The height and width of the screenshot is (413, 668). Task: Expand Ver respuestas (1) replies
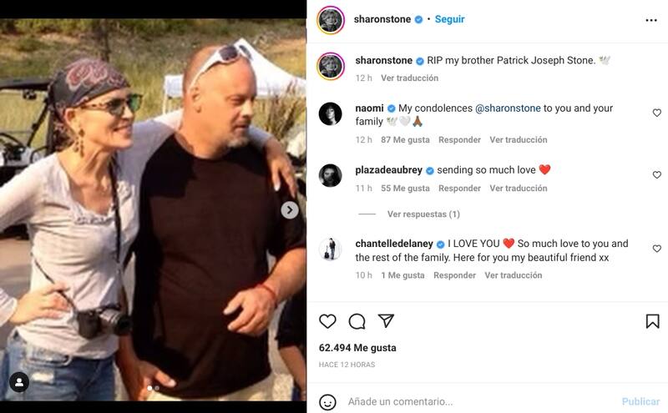click(x=423, y=214)
